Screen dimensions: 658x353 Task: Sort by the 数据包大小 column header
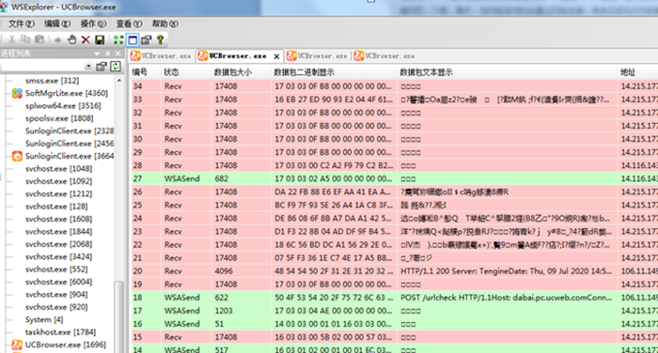click(241, 72)
